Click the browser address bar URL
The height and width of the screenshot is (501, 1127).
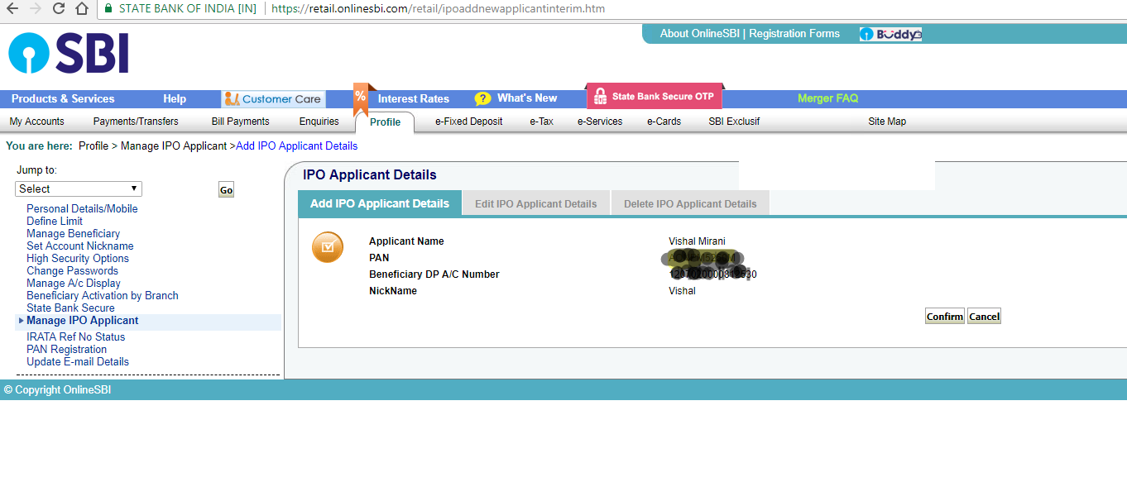tap(438, 9)
